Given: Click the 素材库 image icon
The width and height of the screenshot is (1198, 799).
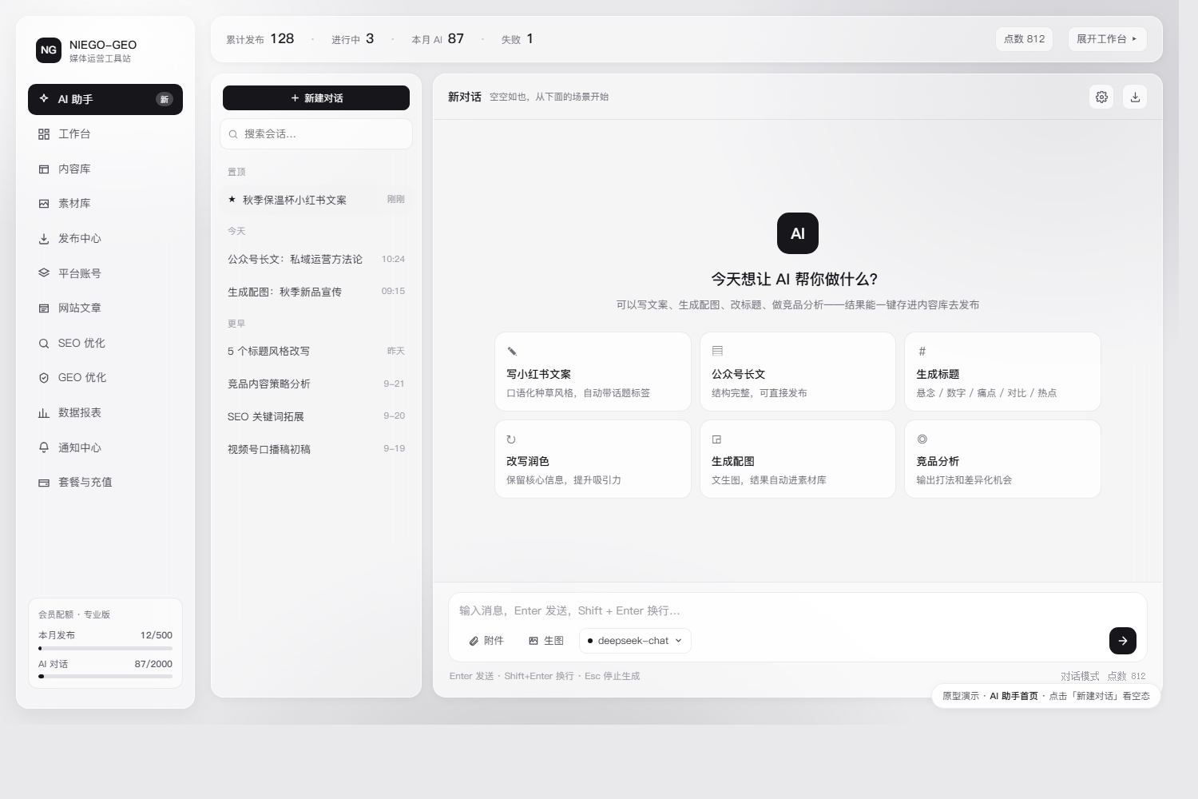Looking at the screenshot, I should [x=44, y=204].
